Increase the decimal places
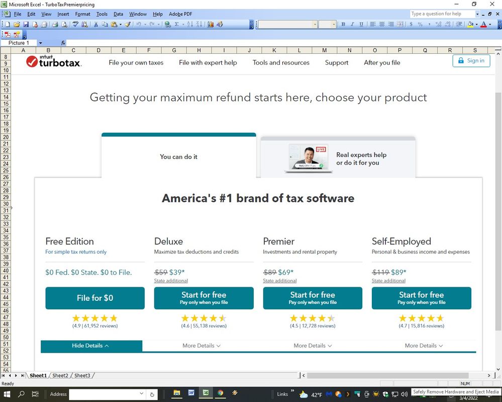 pos(438,24)
